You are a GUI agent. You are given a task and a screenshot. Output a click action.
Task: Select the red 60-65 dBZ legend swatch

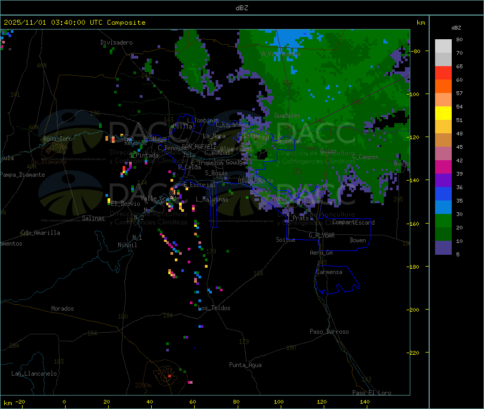(443, 73)
